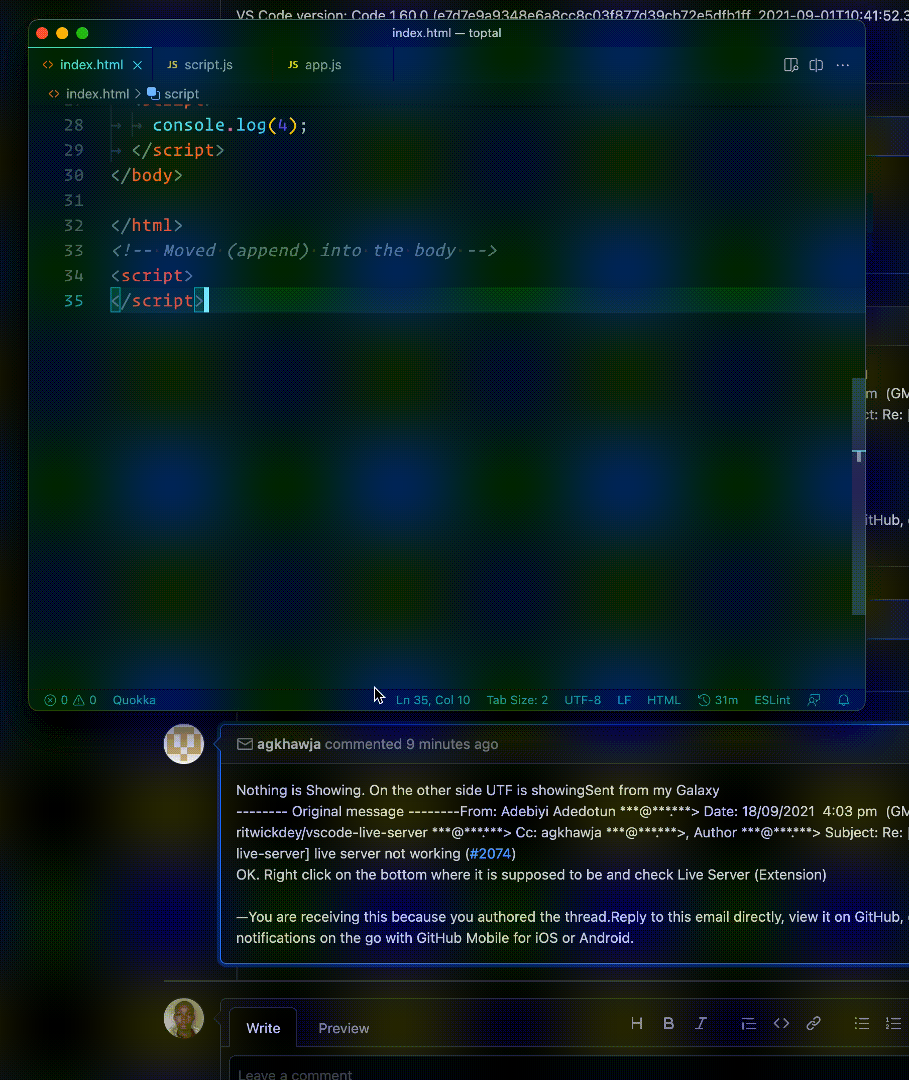
Task: Click the breadcrumb chevron separator
Action: tap(138, 94)
